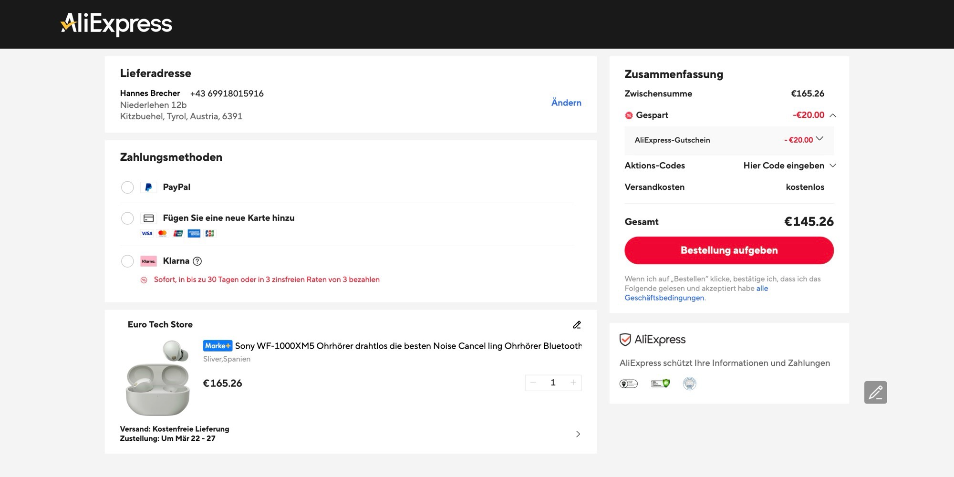The width and height of the screenshot is (954, 477).
Task: Click the Sliver,Spanien variant text
Action: point(227,359)
